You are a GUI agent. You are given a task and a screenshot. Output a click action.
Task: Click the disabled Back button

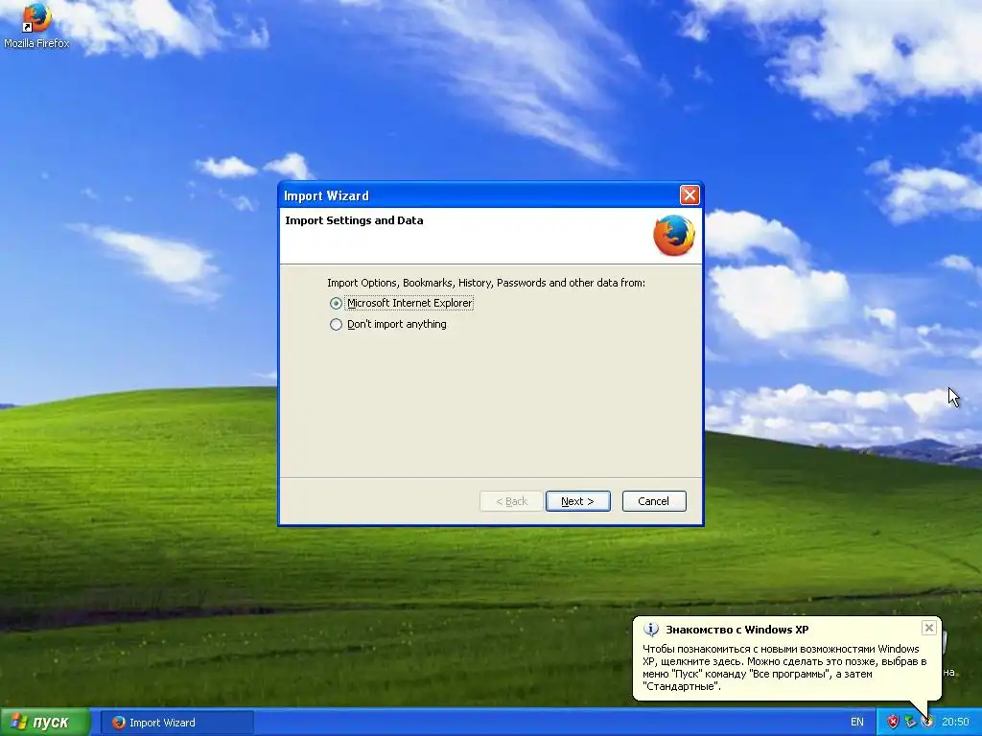511,501
